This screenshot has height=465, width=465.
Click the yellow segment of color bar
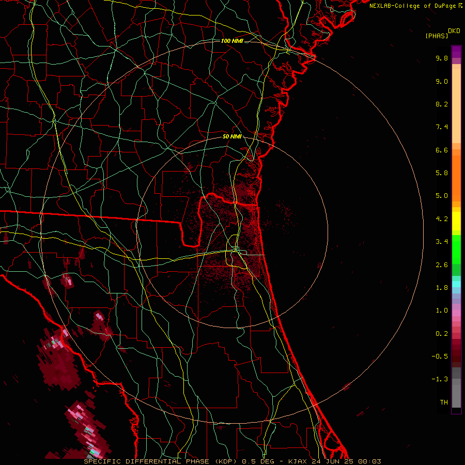pos(456,221)
